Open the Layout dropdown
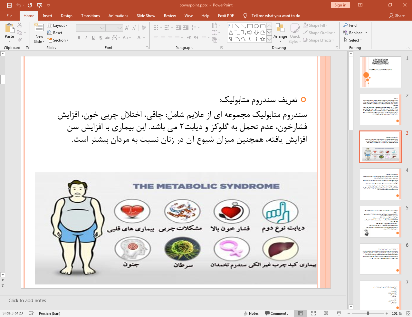412x317 pixels. tap(57, 25)
